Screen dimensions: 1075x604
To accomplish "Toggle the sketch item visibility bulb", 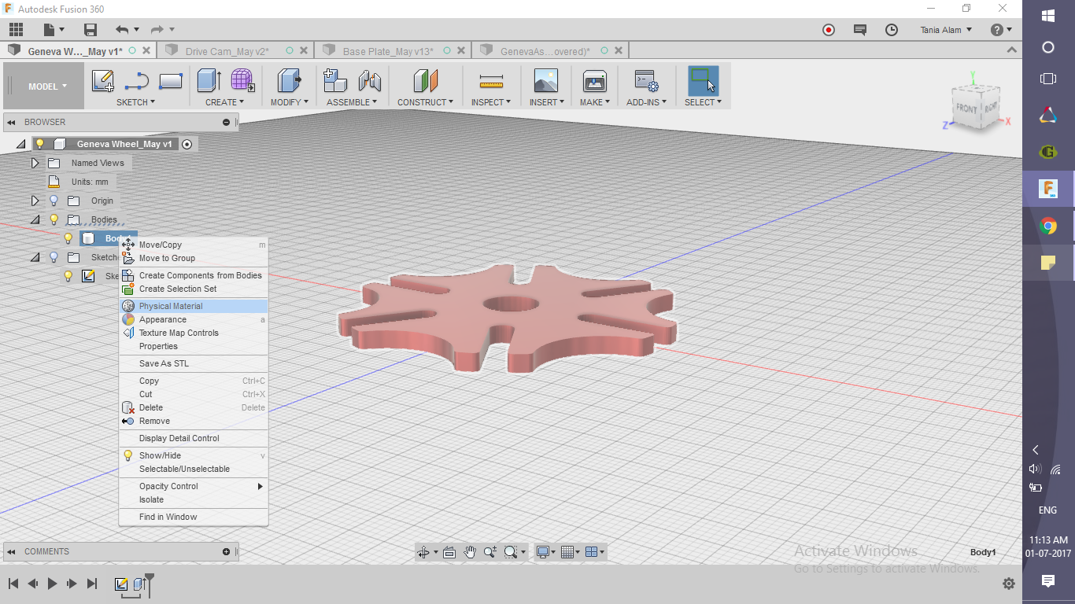I will pos(68,276).
